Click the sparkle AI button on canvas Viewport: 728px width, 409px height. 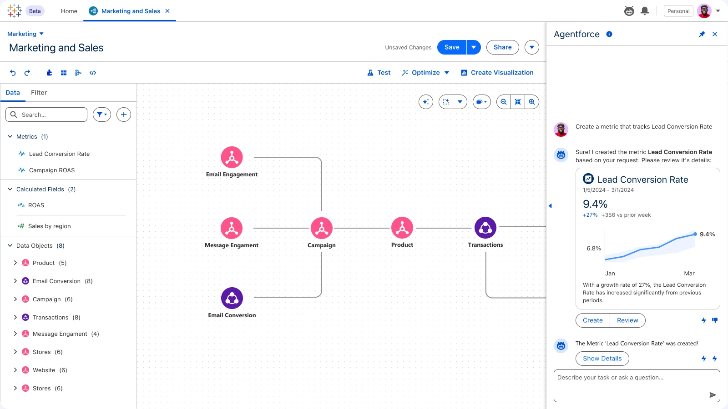tap(426, 102)
